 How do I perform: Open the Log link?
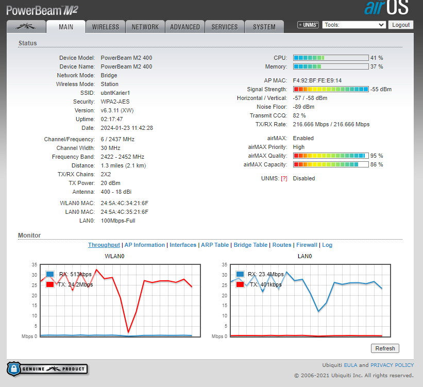click(327, 245)
